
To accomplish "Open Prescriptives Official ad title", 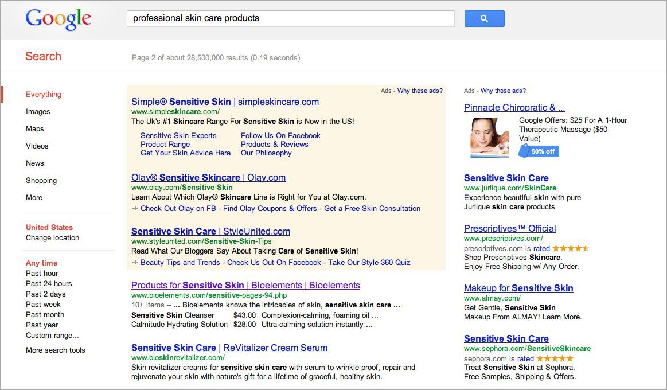I will [510, 228].
